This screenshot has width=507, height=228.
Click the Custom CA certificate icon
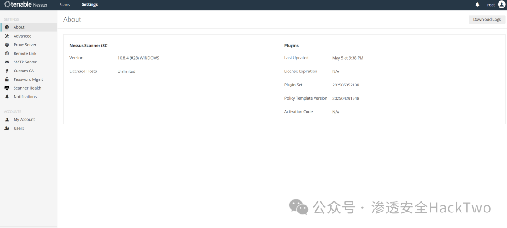pos(7,71)
